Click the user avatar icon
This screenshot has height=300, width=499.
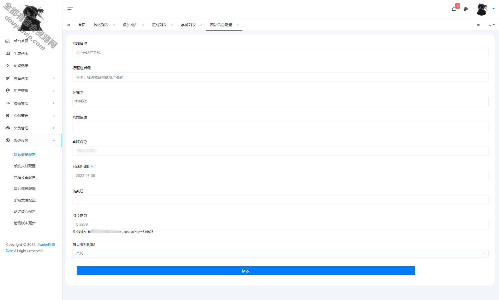(482, 9)
